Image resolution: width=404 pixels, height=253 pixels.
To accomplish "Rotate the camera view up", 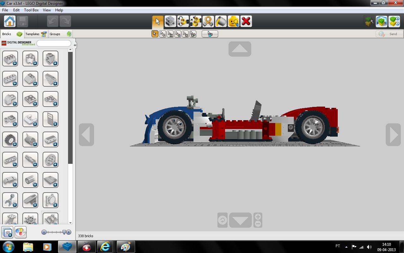I will (240, 49).
